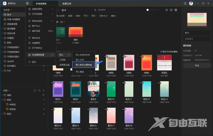Select 导入Billfish素材包 menu entry
This screenshot has height=136, width=213.
coord(84,65)
